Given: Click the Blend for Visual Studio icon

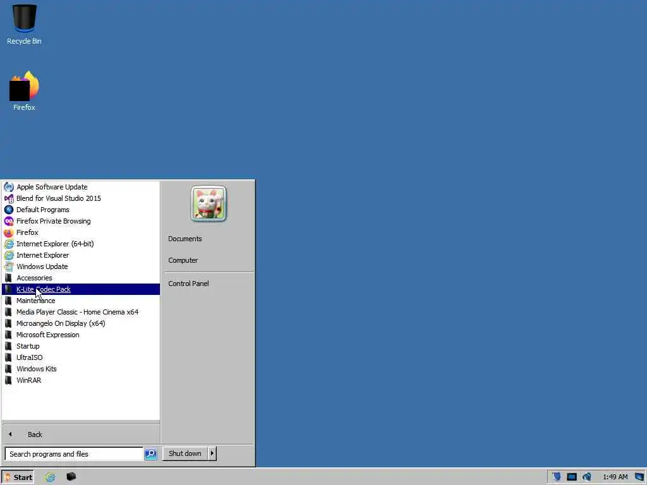Looking at the screenshot, I should tap(9, 198).
